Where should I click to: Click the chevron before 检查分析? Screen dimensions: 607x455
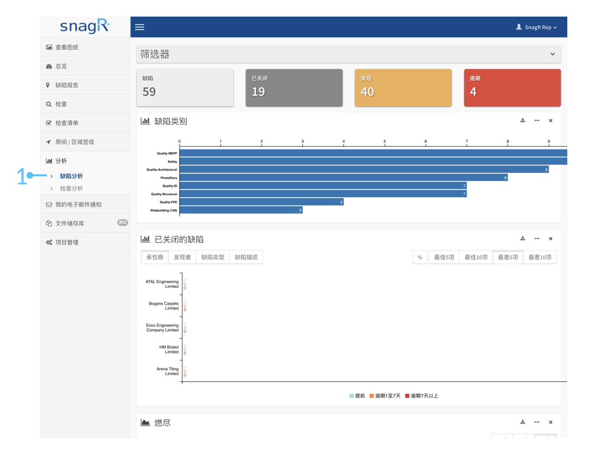point(52,188)
